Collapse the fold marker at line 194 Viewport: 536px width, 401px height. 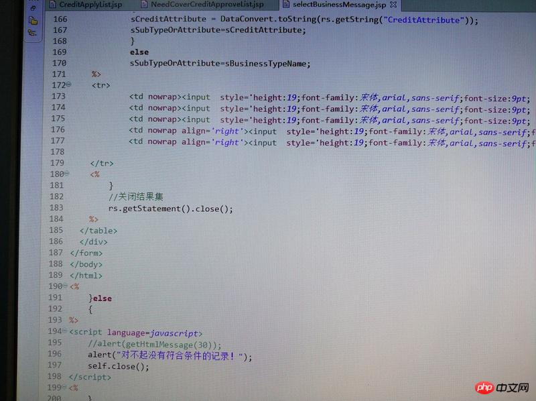point(64,330)
